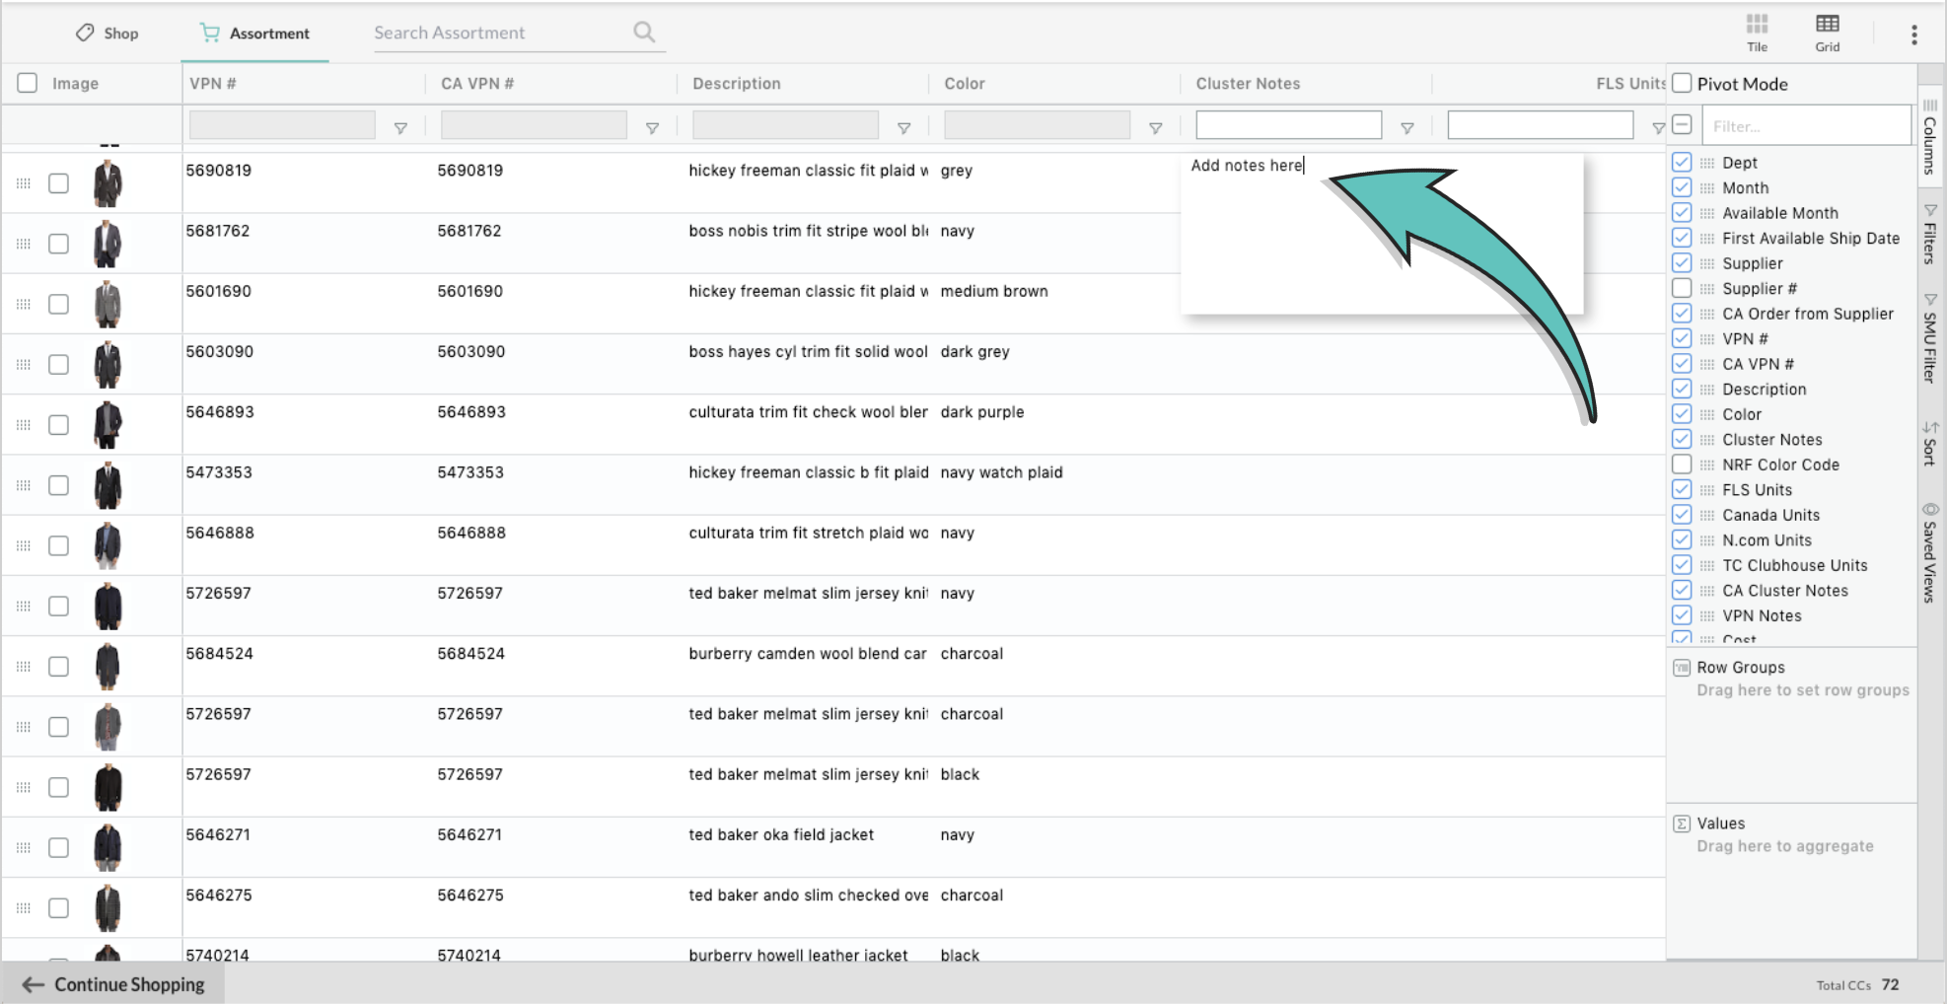The width and height of the screenshot is (1947, 1004).
Task: Open the Shop tab
Action: tap(108, 34)
